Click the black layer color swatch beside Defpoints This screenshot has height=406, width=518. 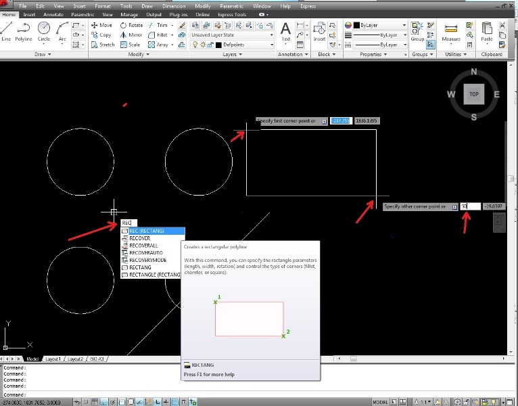[x=218, y=45]
